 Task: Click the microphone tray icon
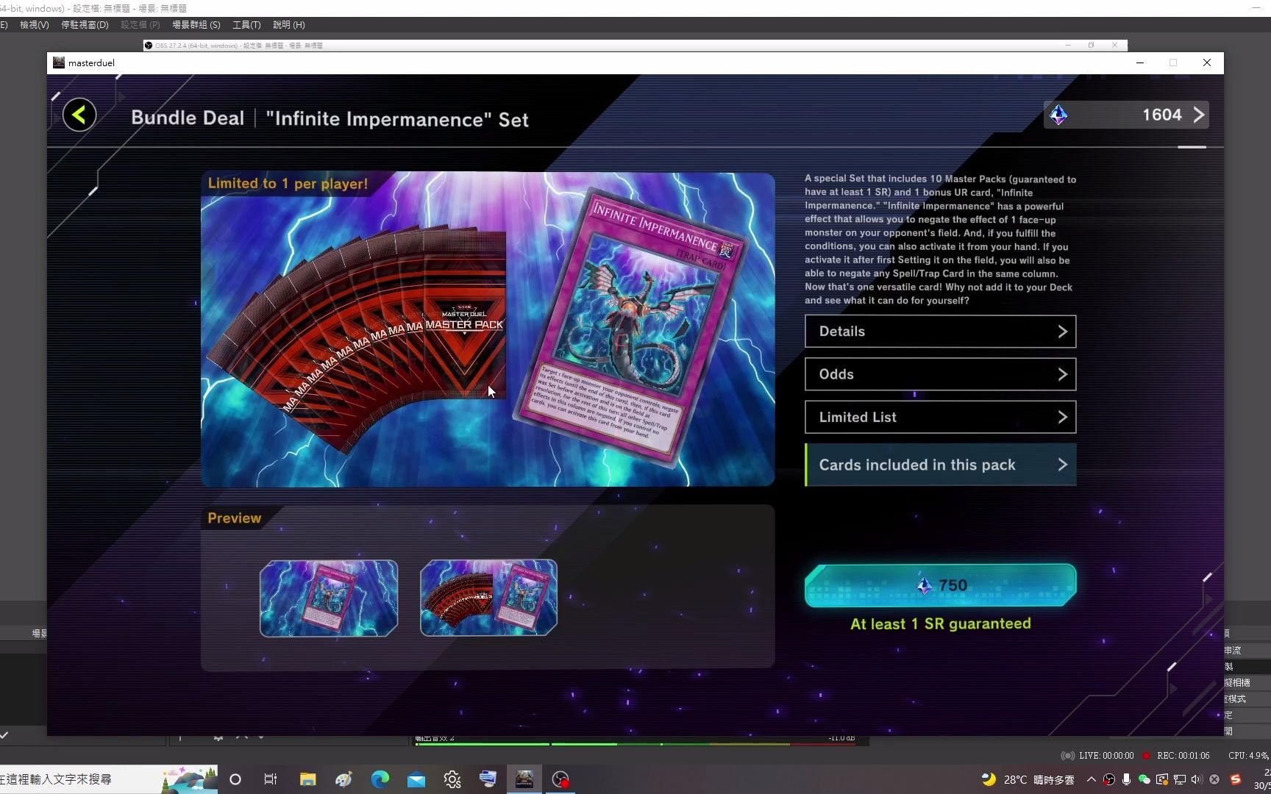point(1126,779)
